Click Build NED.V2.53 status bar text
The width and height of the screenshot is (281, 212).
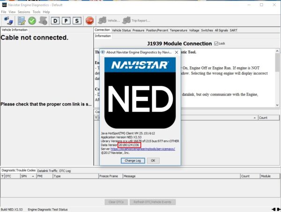(12, 210)
